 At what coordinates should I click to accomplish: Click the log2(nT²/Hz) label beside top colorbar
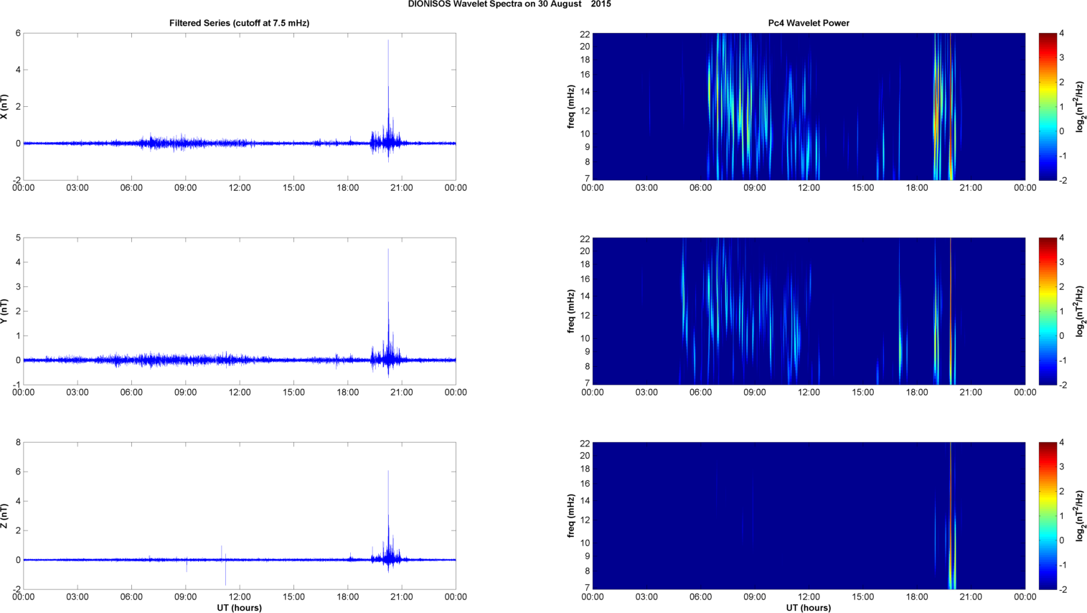tap(1080, 107)
